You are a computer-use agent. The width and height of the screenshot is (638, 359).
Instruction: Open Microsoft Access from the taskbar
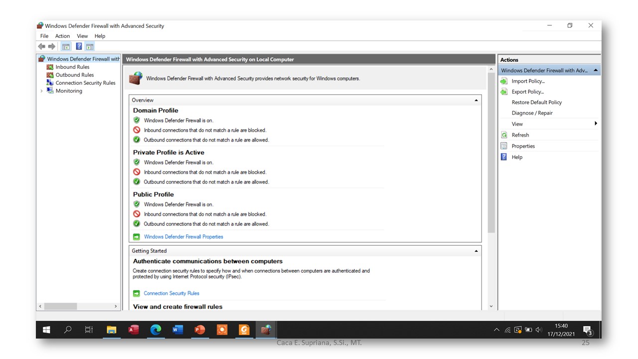(134, 330)
